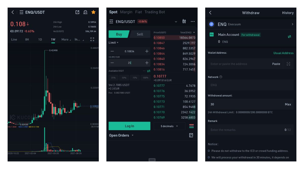Open candlestick chart from Spot panel
The width and height of the screenshot is (304, 169).
pos(184,22)
